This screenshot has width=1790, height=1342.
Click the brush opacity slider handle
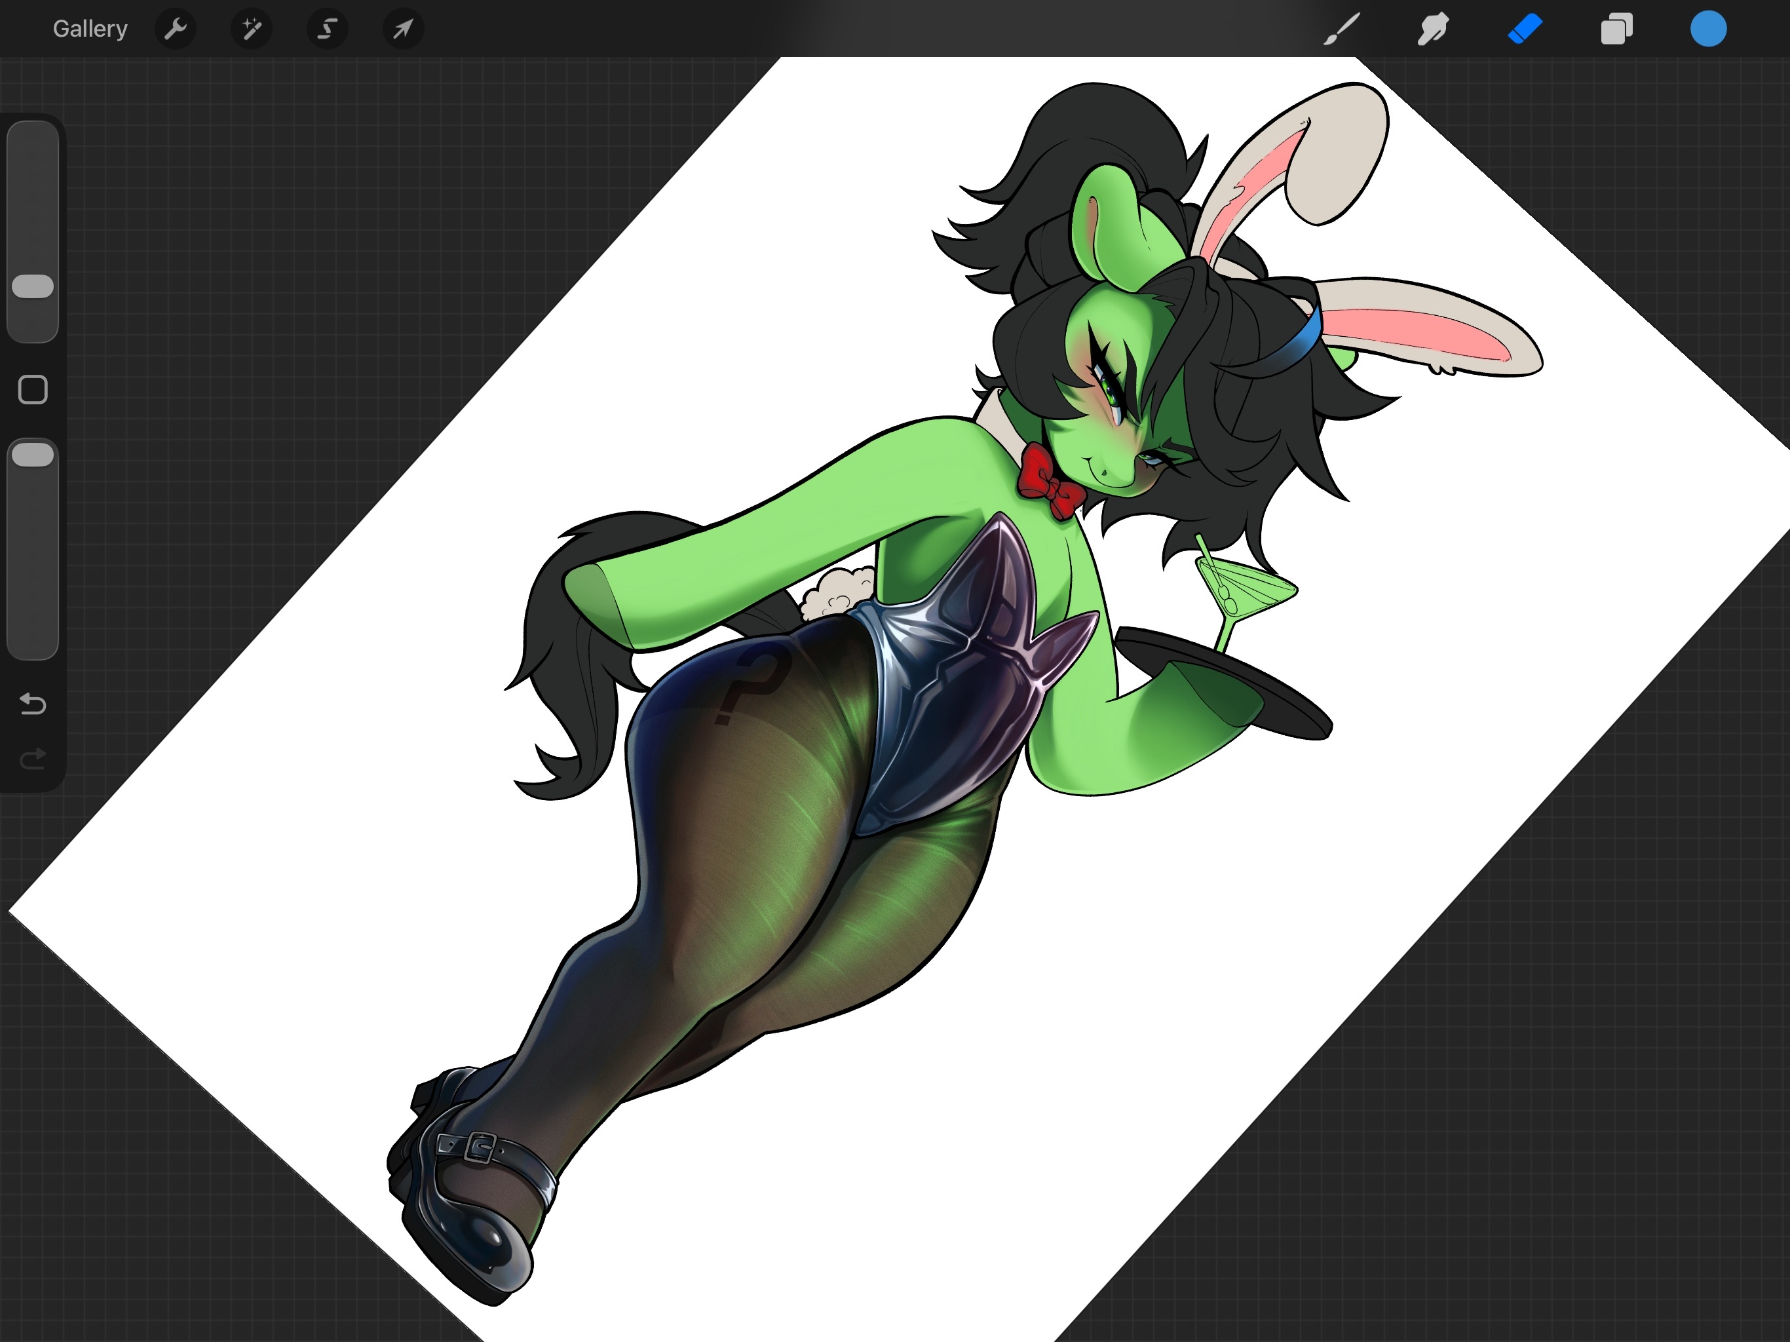point(32,455)
